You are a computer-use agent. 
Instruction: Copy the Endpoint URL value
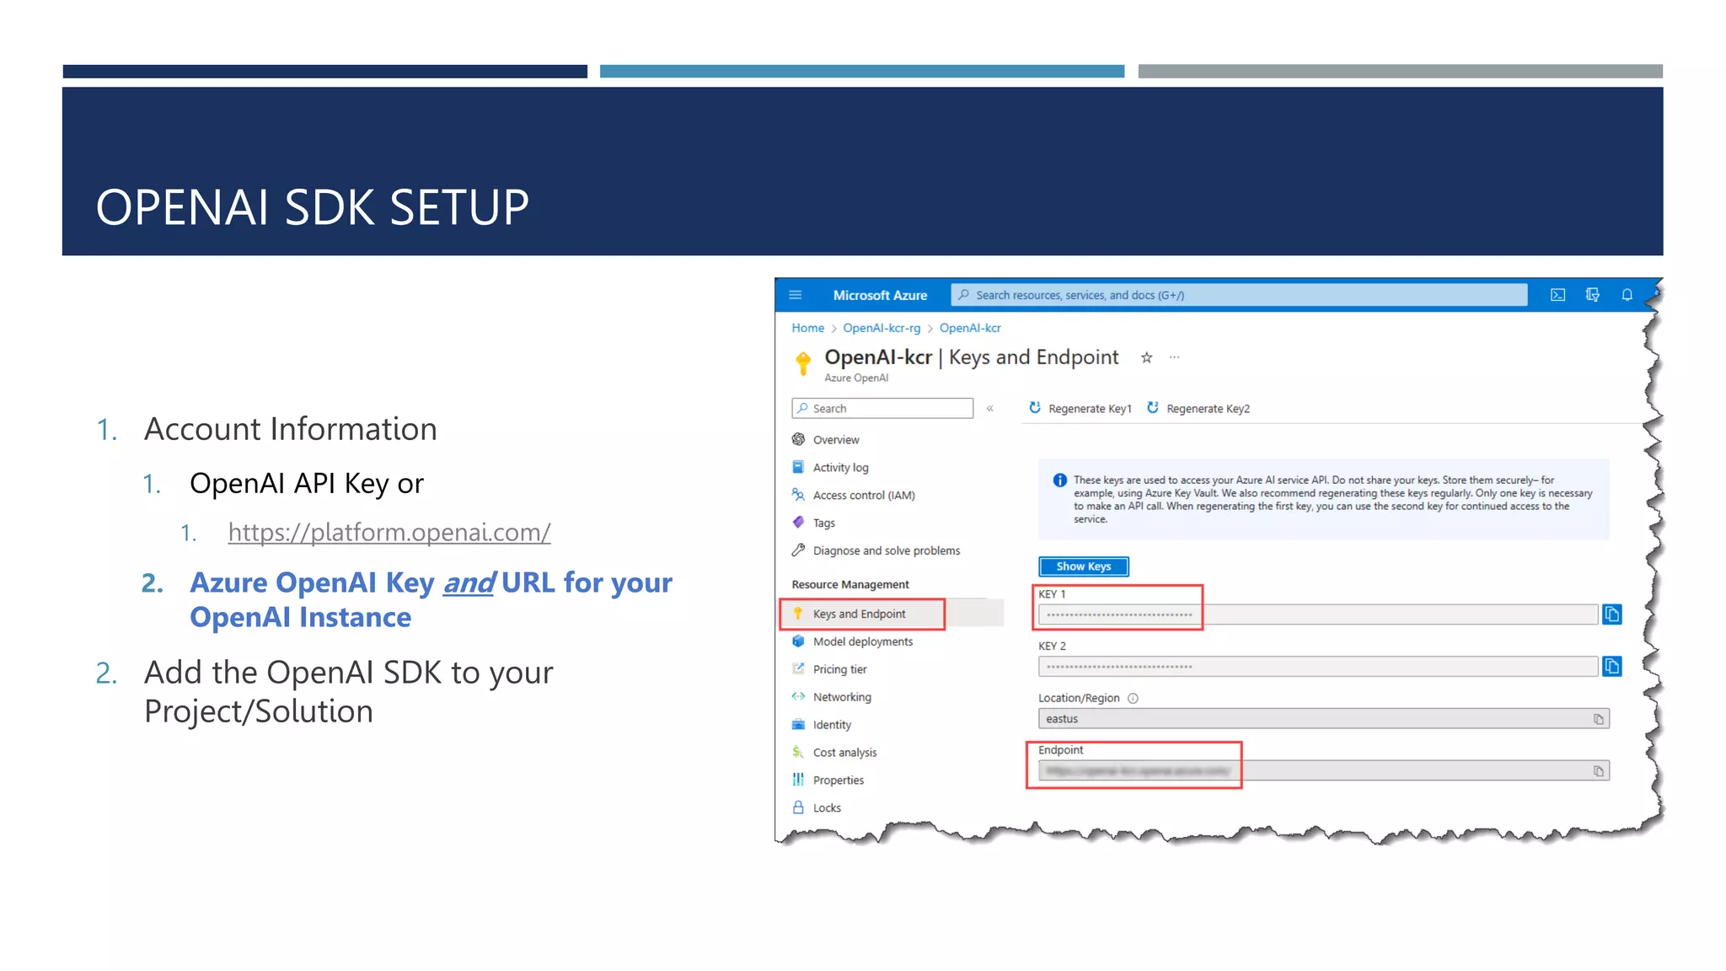1598,771
